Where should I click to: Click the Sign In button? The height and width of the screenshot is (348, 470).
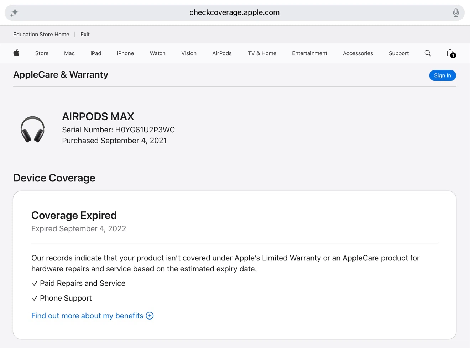point(443,75)
